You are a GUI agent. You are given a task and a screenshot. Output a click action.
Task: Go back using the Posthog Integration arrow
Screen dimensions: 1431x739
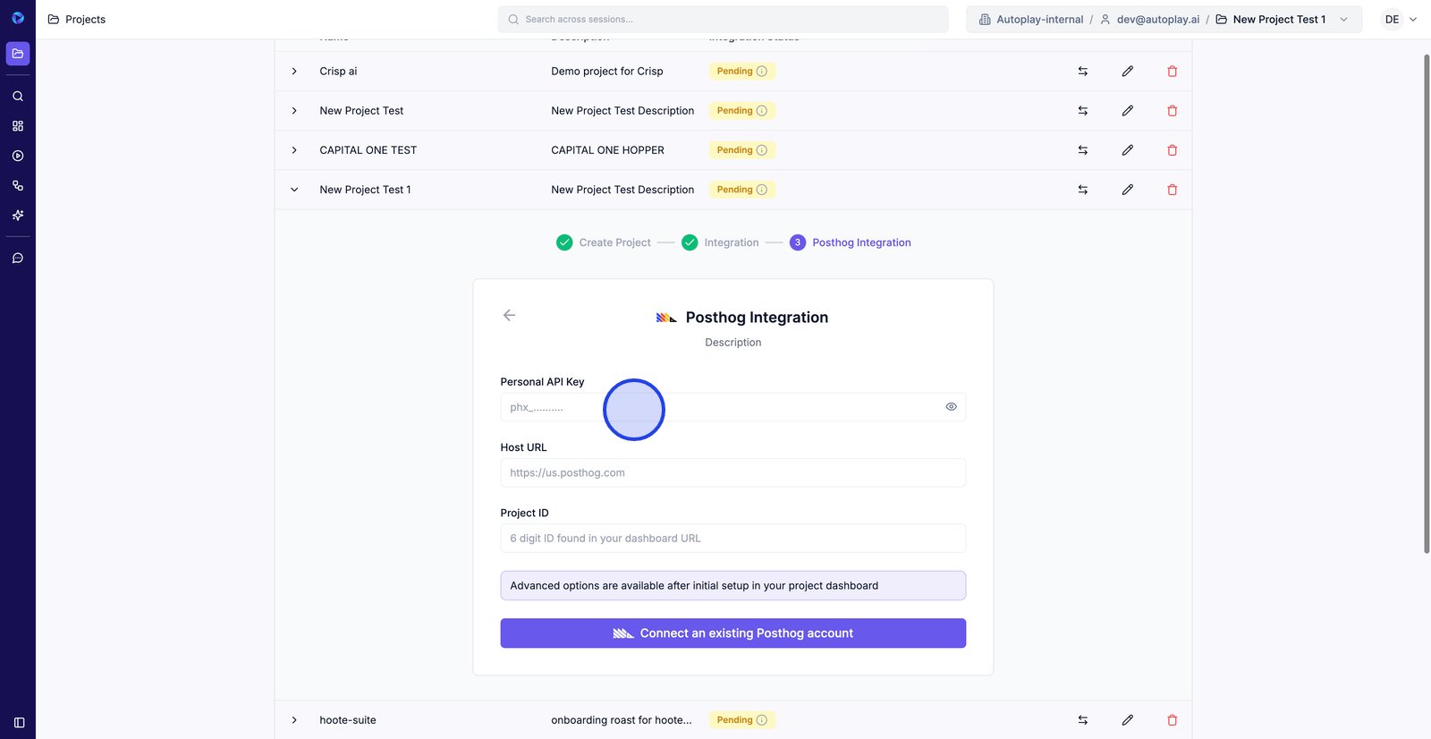[x=509, y=315]
